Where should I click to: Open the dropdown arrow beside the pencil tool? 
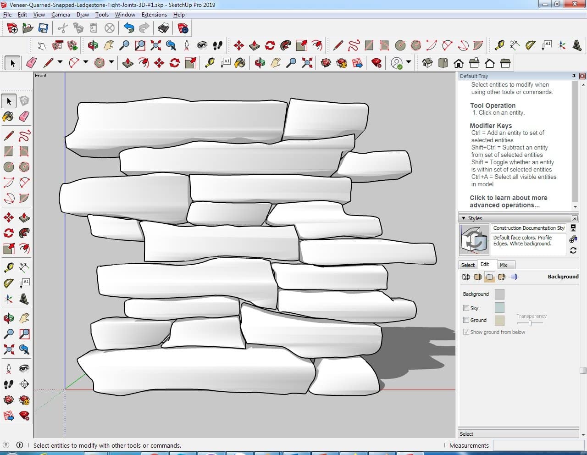coord(60,62)
